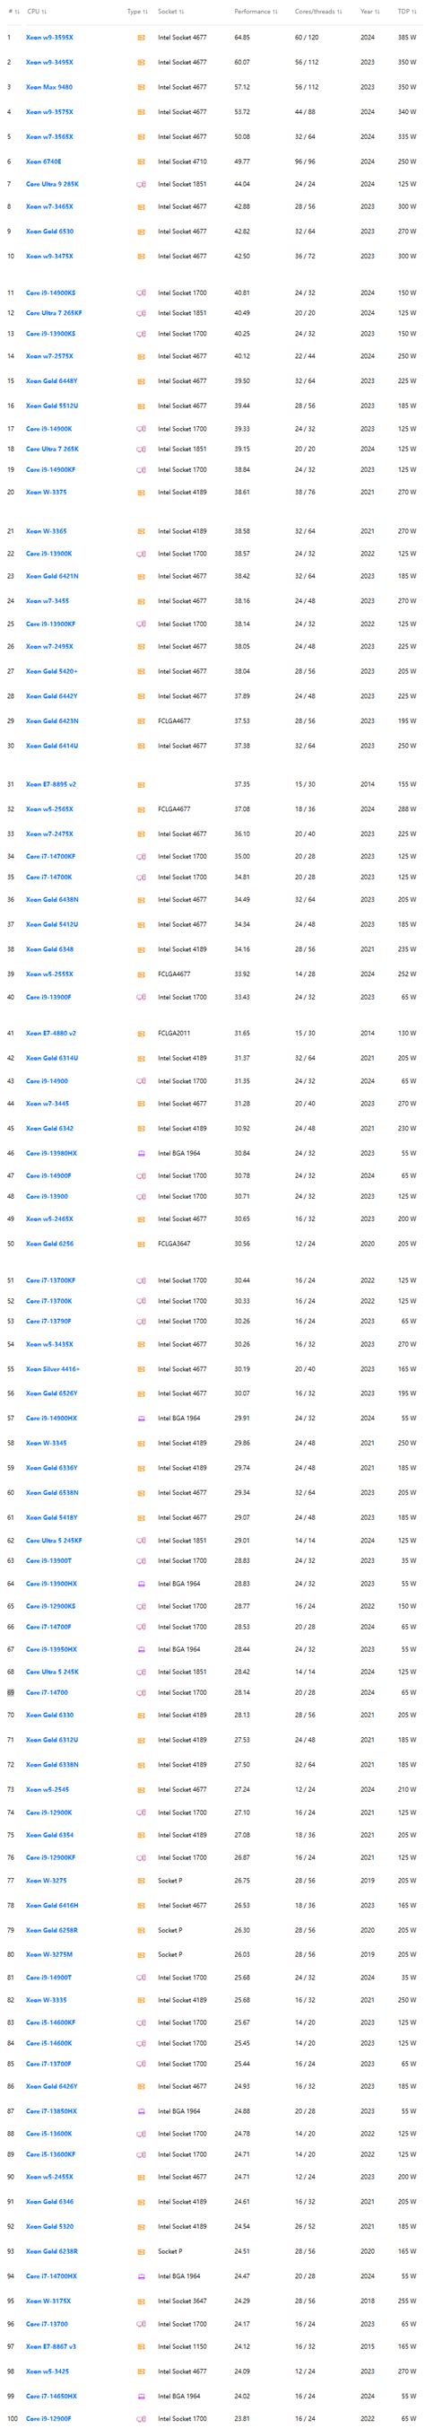The image size is (425, 2428).
Task: Sort by Socket column header
Action: [x=170, y=12]
